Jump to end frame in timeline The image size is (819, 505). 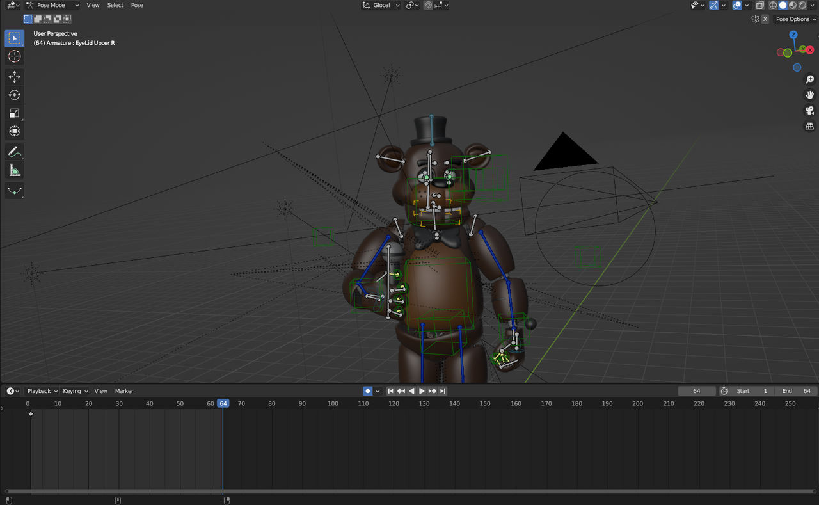[443, 391]
